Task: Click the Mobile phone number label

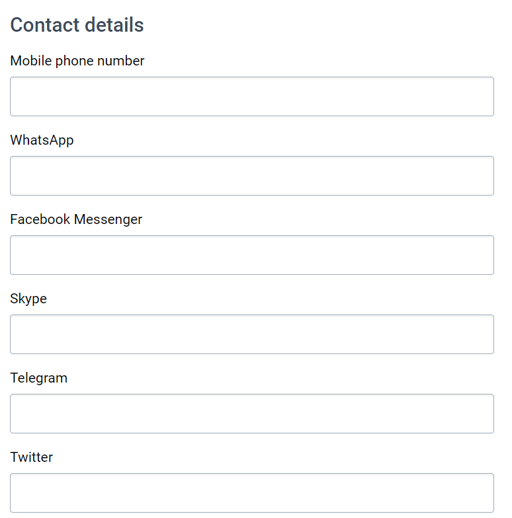Action: click(77, 61)
